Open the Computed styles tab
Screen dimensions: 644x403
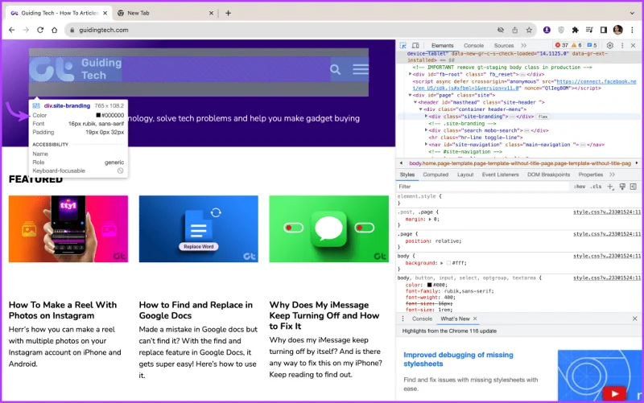[436, 175]
